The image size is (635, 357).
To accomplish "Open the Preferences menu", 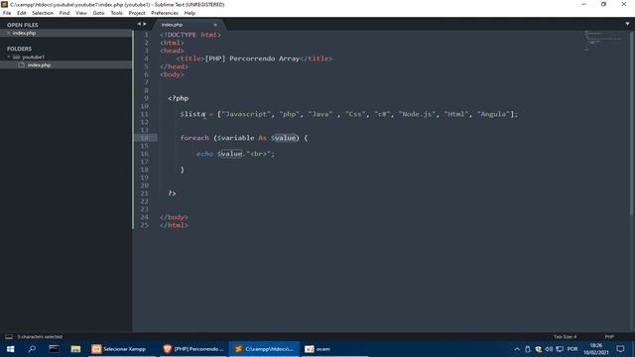I will (x=165, y=13).
